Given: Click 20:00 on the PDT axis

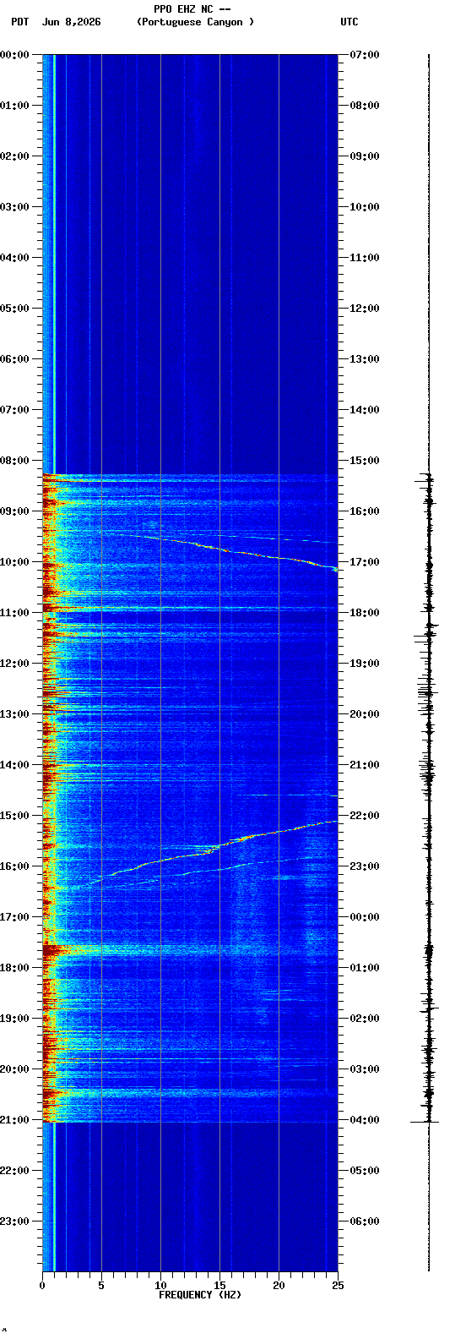Looking at the screenshot, I should [14, 1069].
